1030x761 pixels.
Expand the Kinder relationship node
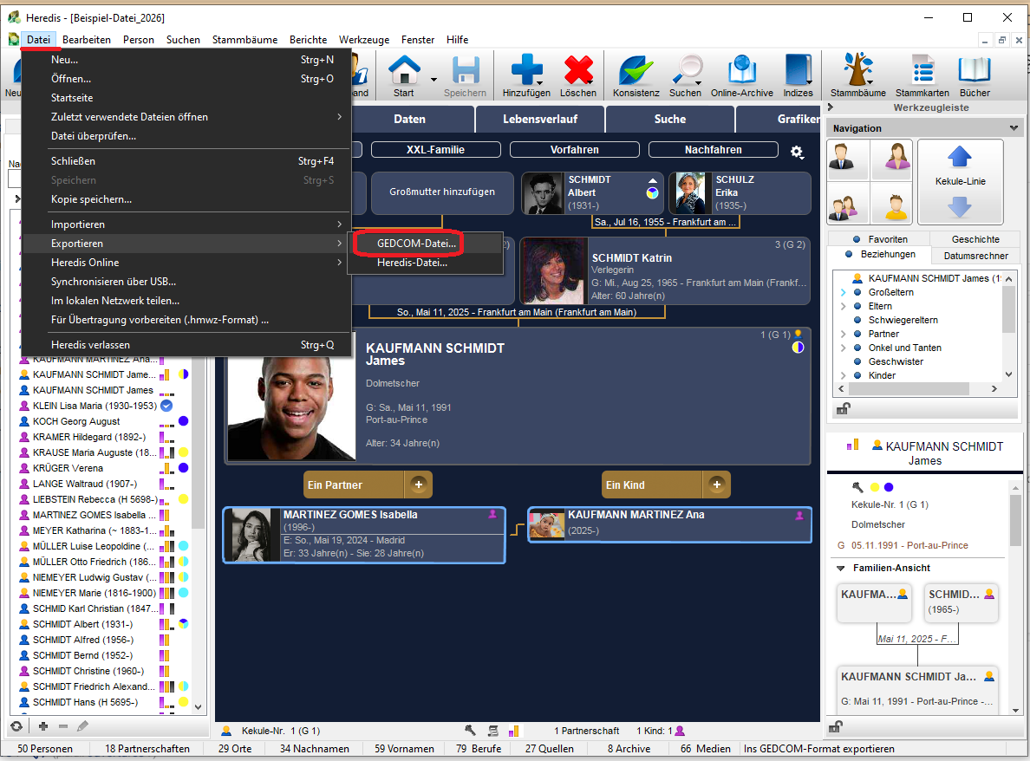coord(844,376)
